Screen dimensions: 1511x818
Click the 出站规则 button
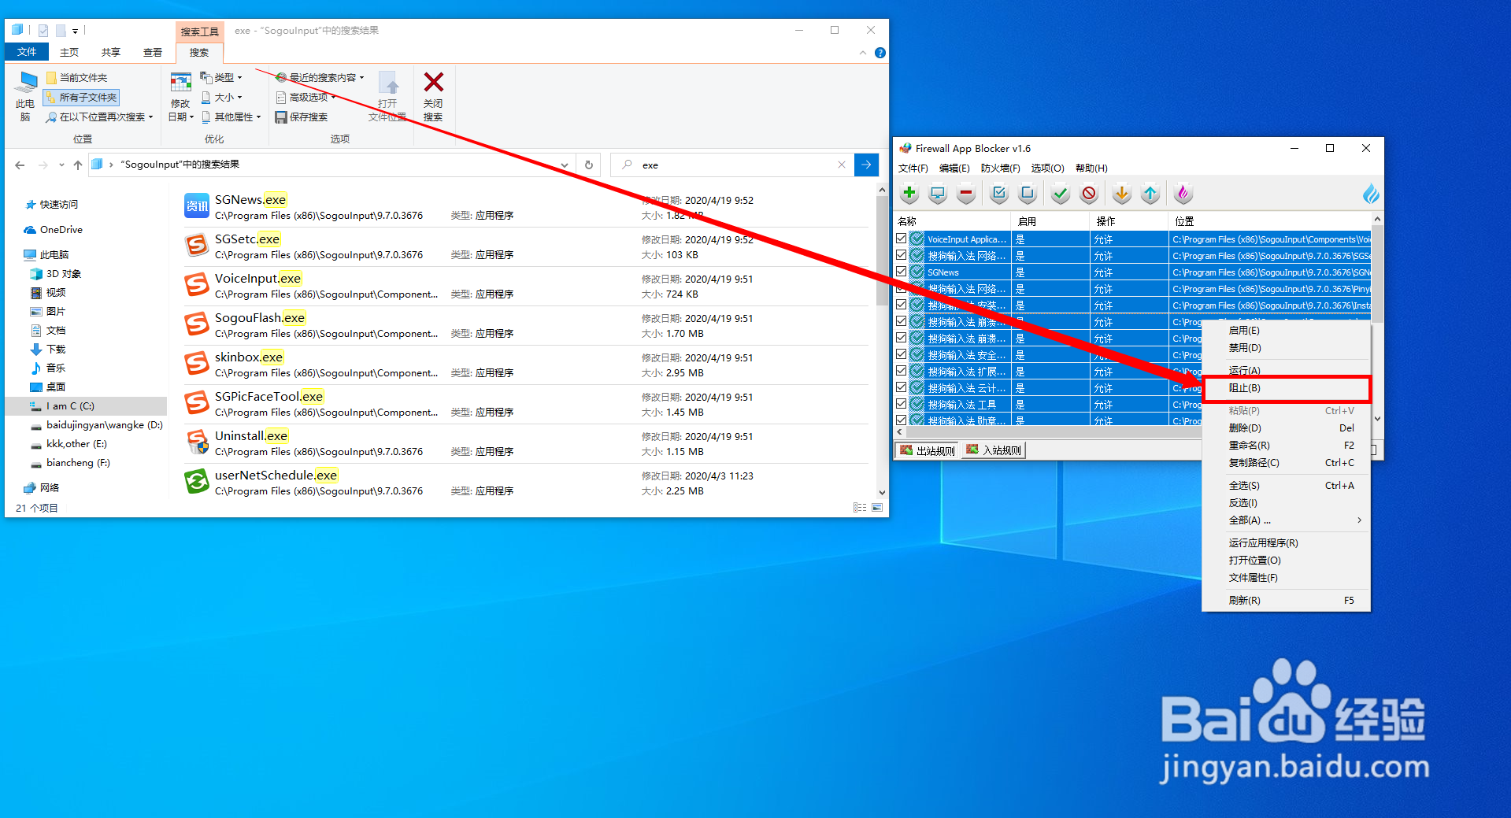click(928, 450)
